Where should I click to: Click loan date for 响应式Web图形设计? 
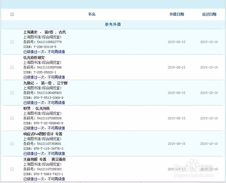(177, 144)
